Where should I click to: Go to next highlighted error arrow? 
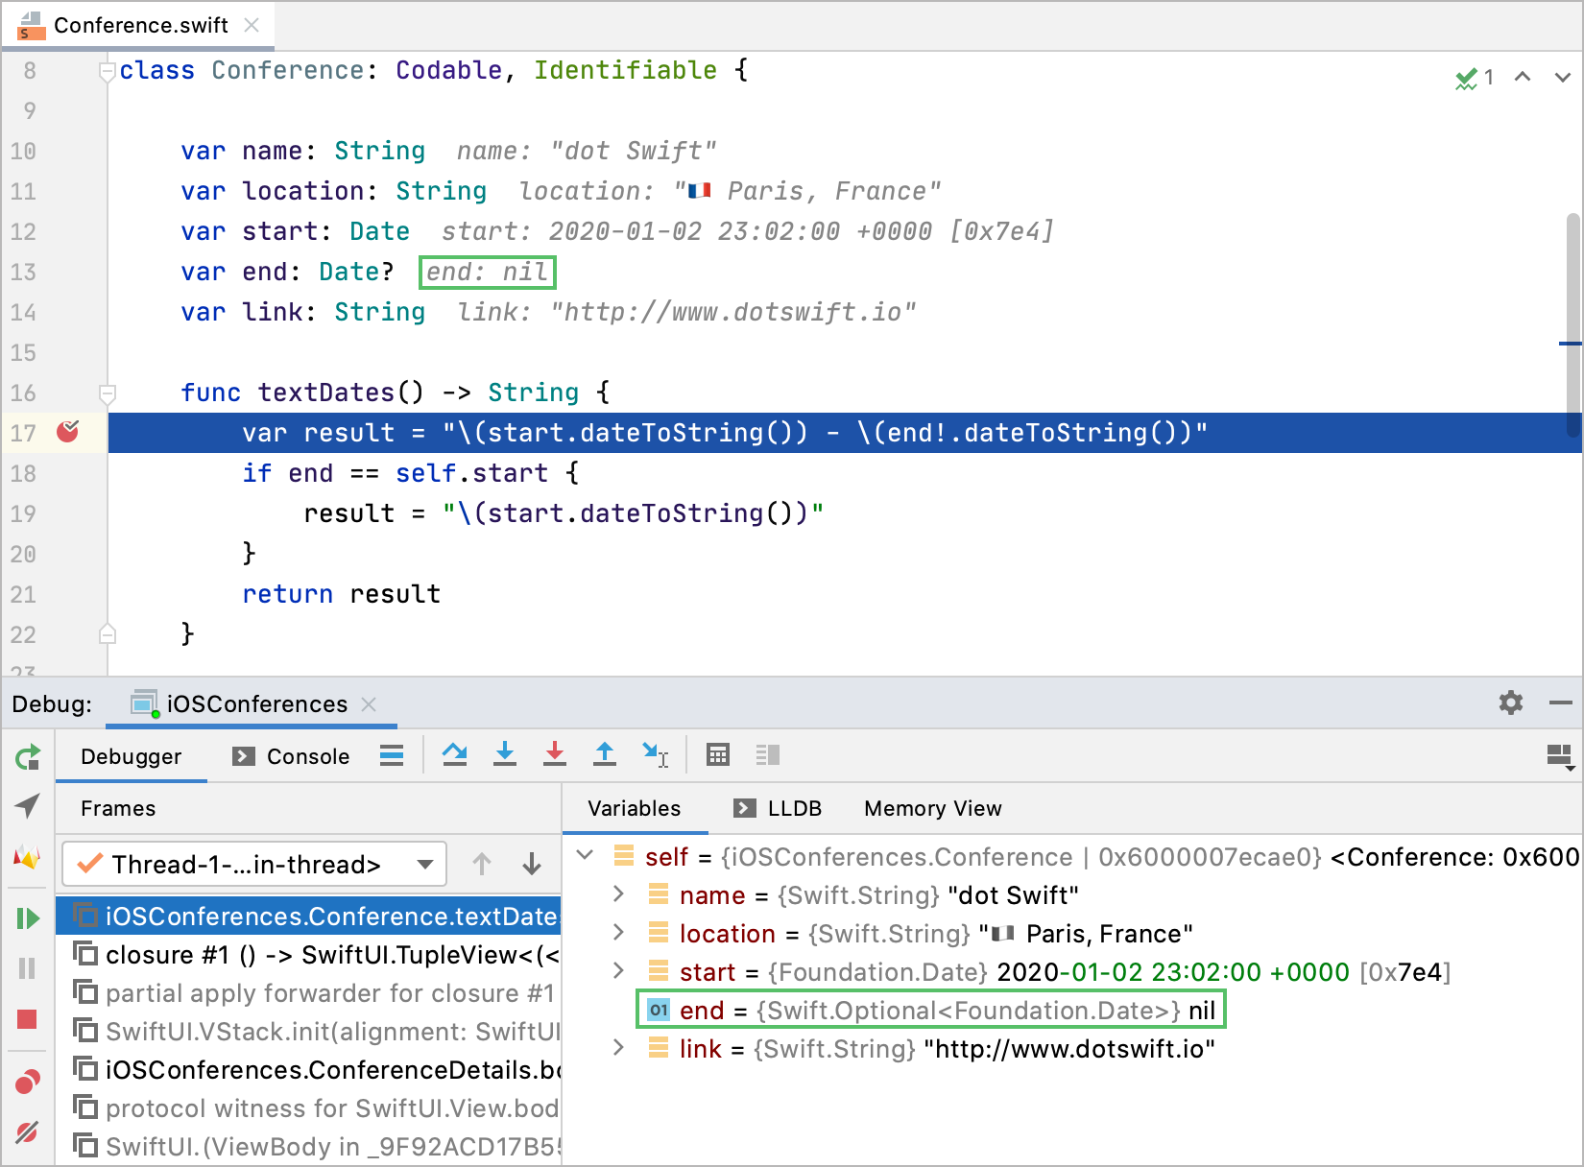(1563, 77)
